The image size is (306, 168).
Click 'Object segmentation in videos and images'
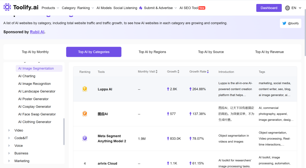(x=233, y=139)
